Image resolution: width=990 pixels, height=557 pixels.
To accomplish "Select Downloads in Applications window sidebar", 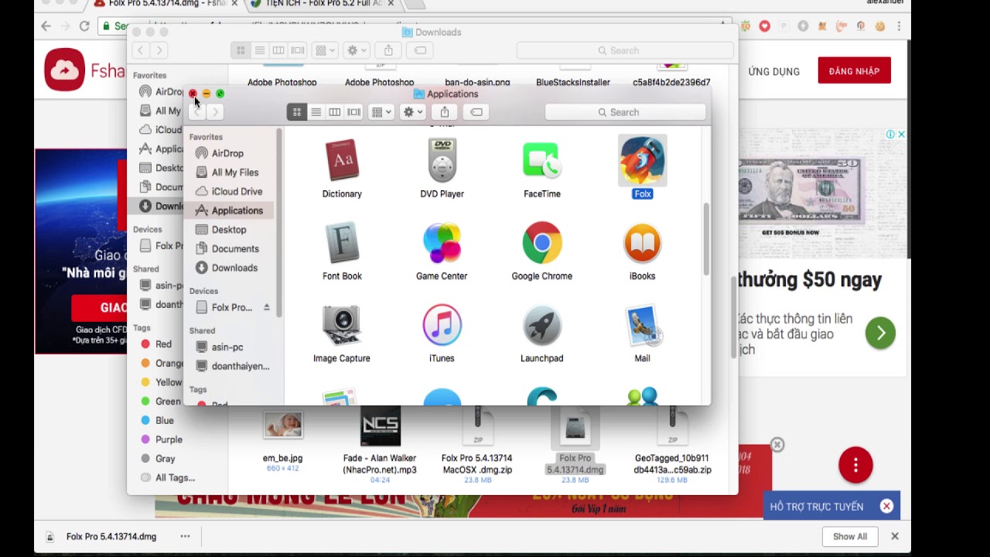I will [234, 268].
